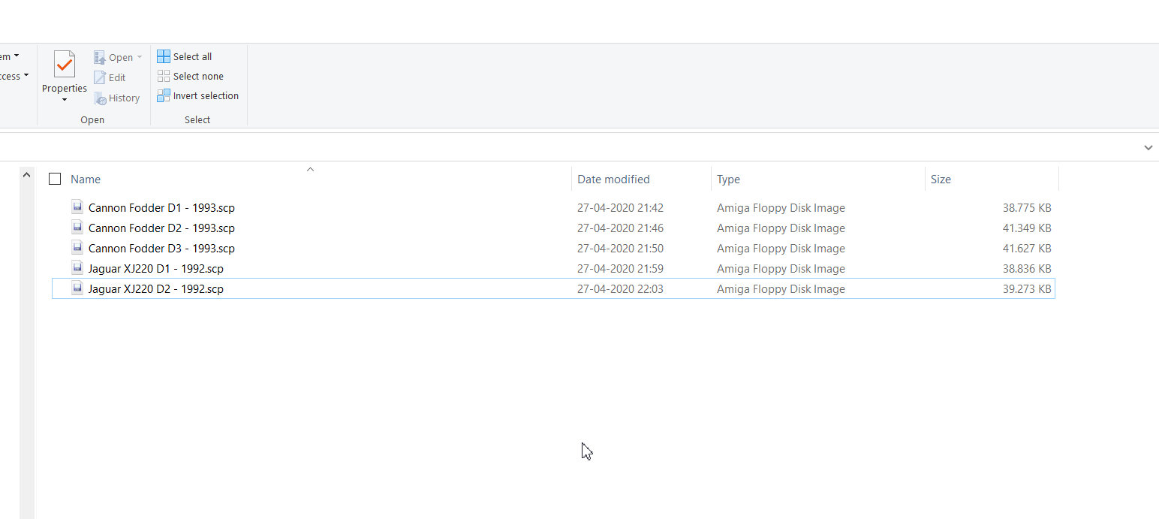Expand the address bar history chevron

pyautogui.click(x=1148, y=148)
